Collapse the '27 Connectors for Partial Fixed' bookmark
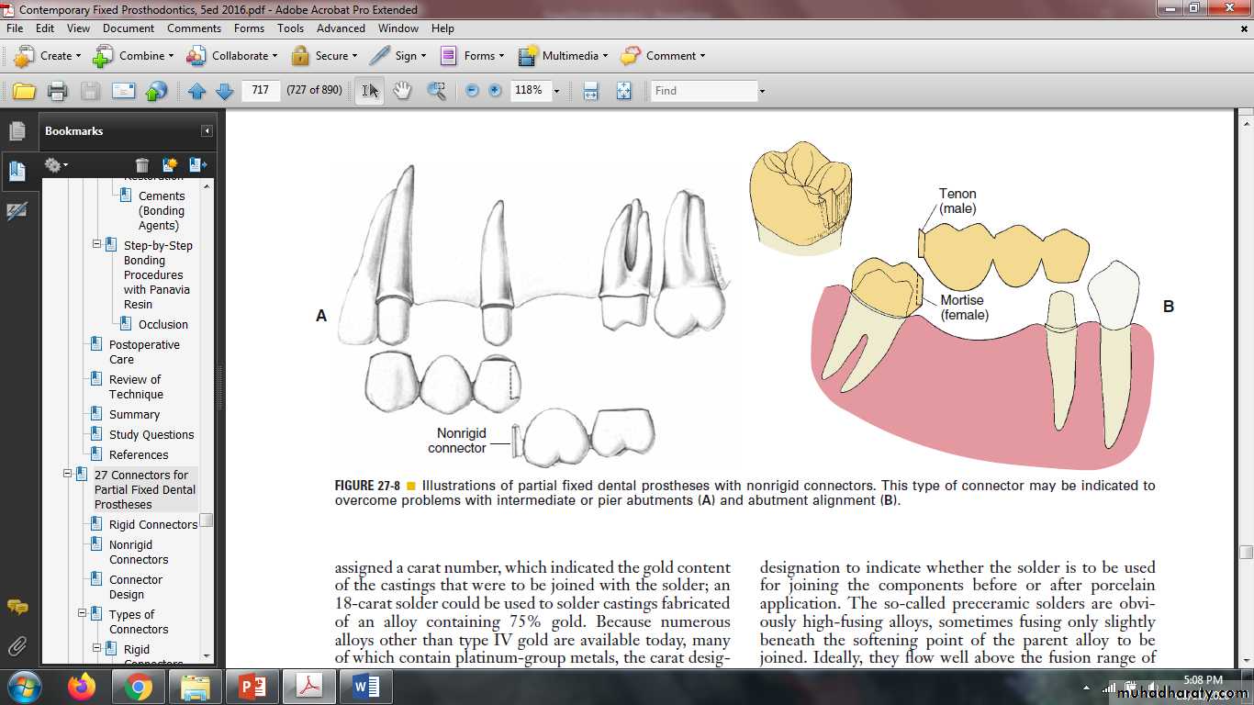Image resolution: width=1254 pixels, height=705 pixels. click(x=67, y=475)
